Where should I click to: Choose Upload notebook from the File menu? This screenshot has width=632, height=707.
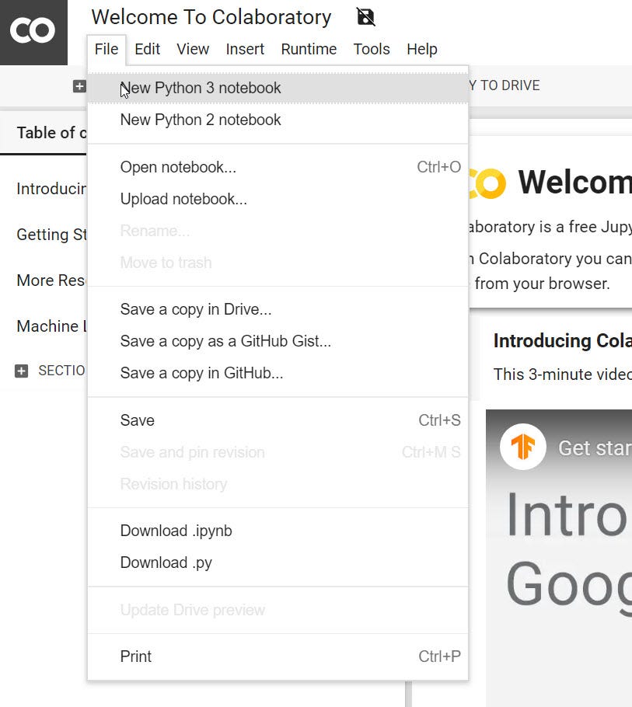click(183, 199)
